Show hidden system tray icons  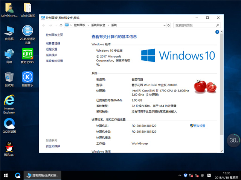coord(180,175)
